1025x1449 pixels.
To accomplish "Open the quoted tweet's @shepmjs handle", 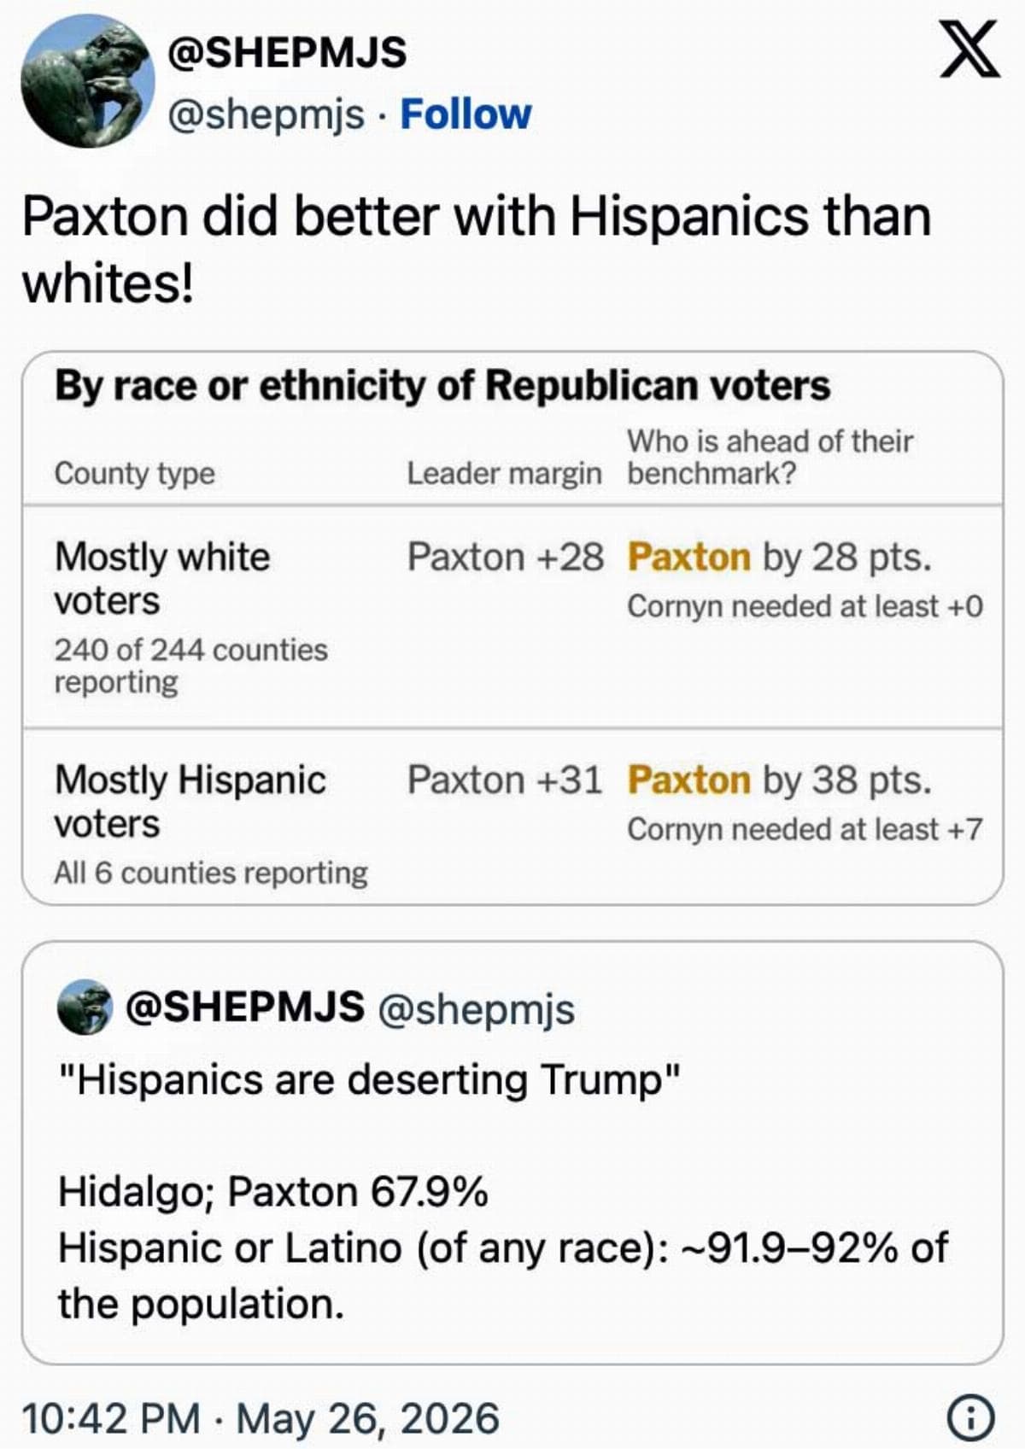I will tap(476, 1009).
